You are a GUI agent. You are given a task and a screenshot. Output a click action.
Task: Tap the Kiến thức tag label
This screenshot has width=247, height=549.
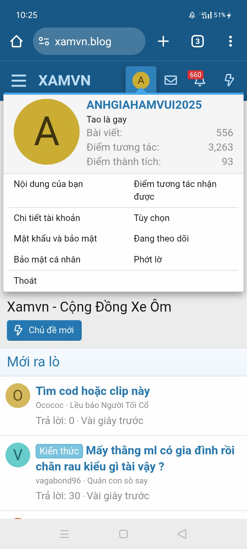tap(59, 451)
